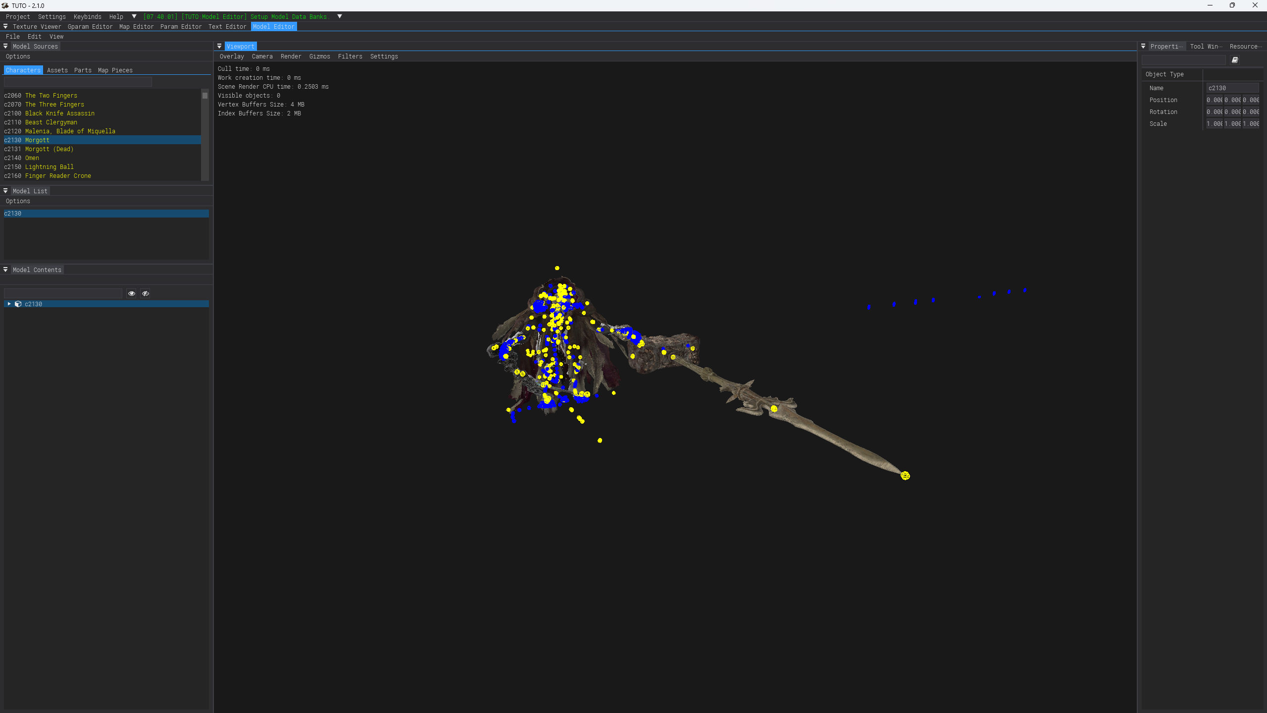Select c2140 Omen
The image size is (1267, 713).
[102, 158]
